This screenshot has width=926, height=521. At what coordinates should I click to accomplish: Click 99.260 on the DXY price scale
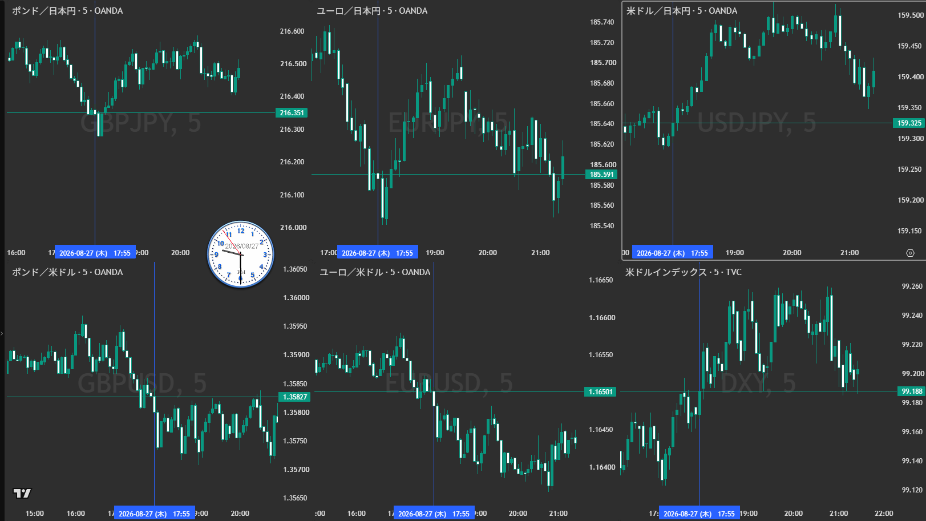912,286
